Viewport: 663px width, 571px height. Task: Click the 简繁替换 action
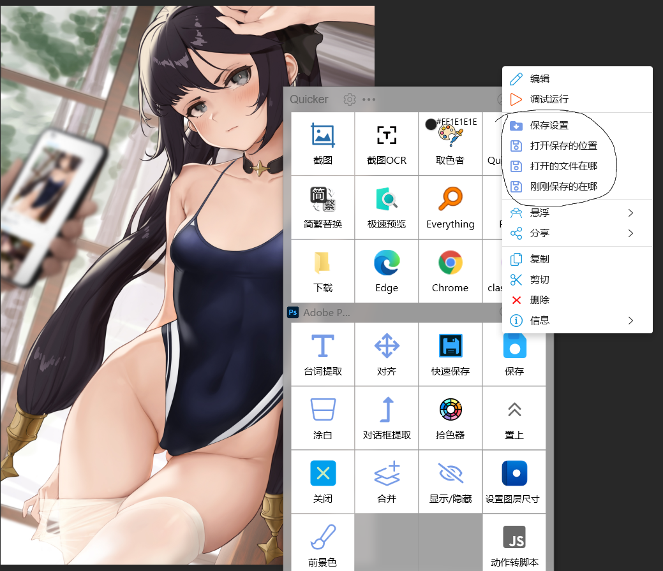[x=323, y=207]
